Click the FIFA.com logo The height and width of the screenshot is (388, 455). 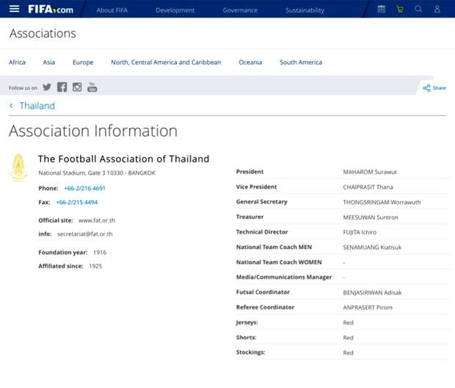coord(50,10)
